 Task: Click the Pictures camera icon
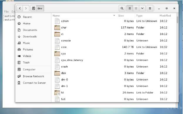[x=19, y=49]
